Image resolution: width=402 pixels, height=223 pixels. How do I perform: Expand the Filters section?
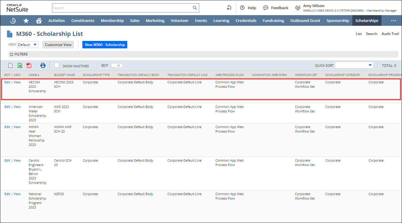coord(12,55)
